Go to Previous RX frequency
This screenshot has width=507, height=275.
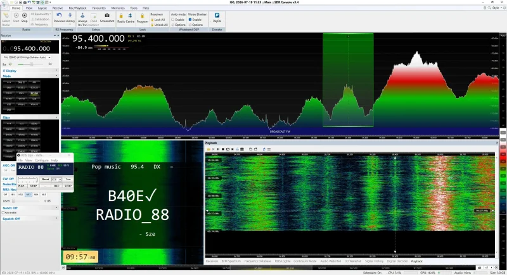tap(59, 18)
